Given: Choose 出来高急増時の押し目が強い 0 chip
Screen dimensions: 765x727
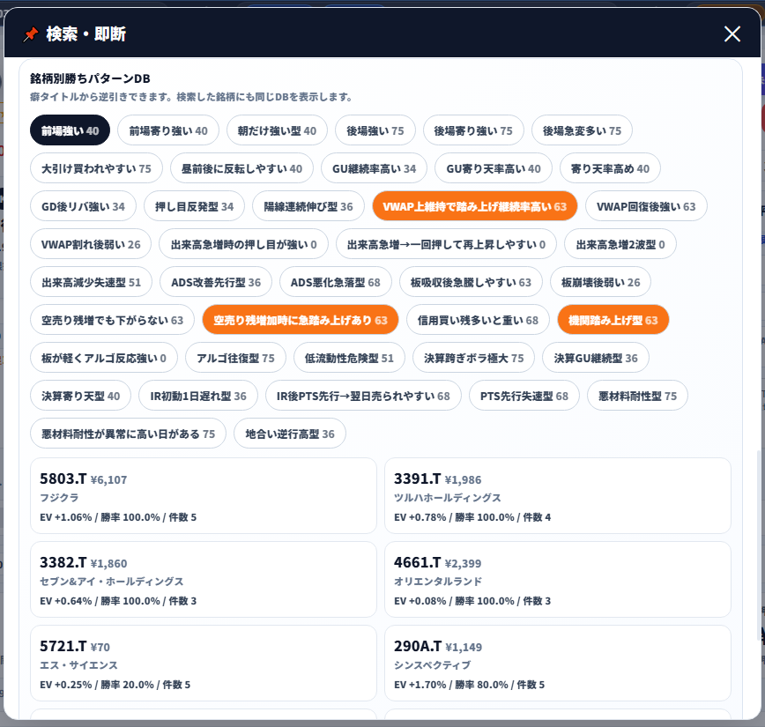Looking at the screenshot, I should pyautogui.click(x=243, y=244).
